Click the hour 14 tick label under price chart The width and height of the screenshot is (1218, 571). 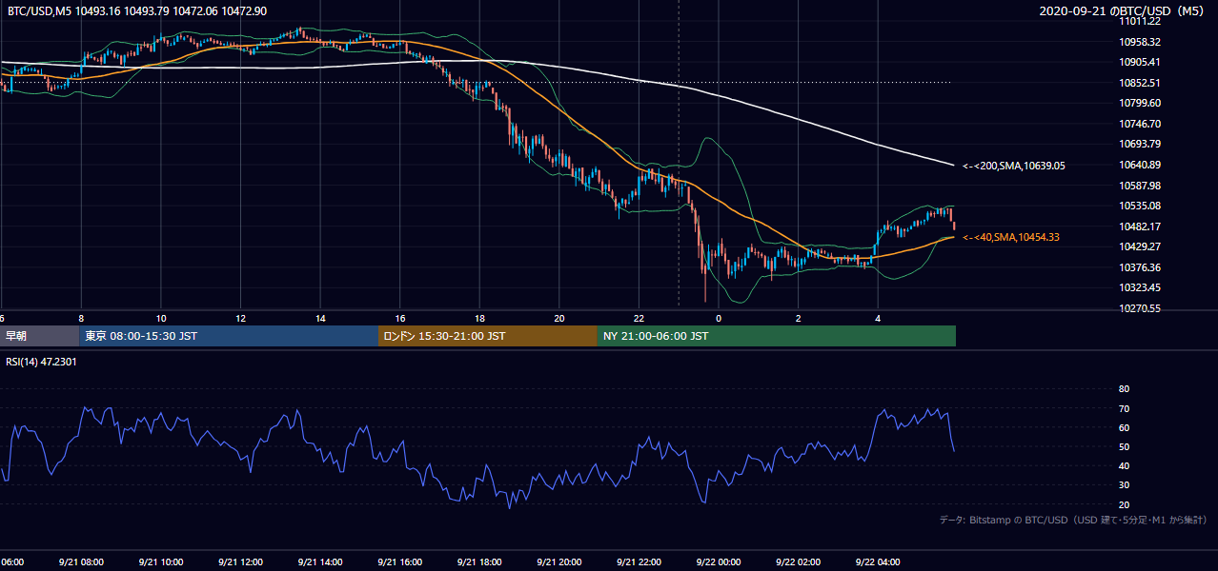click(320, 318)
